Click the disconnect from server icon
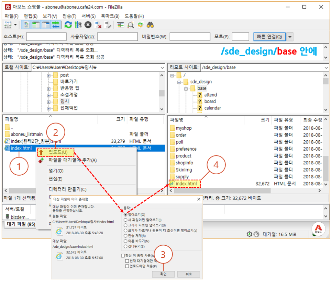 [x=98, y=25]
